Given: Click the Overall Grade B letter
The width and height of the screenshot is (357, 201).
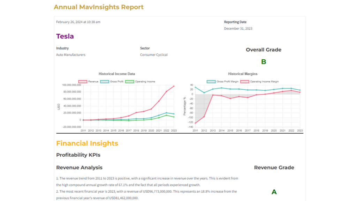Looking at the screenshot, I should click(x=264, y=62).
